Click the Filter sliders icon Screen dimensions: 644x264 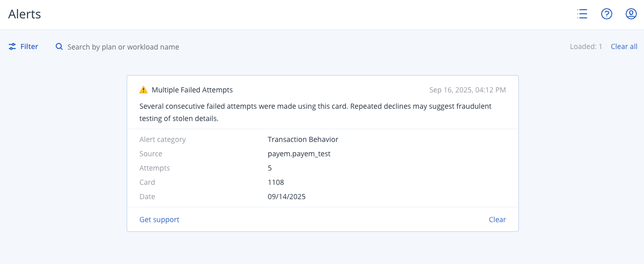[13, 46]
